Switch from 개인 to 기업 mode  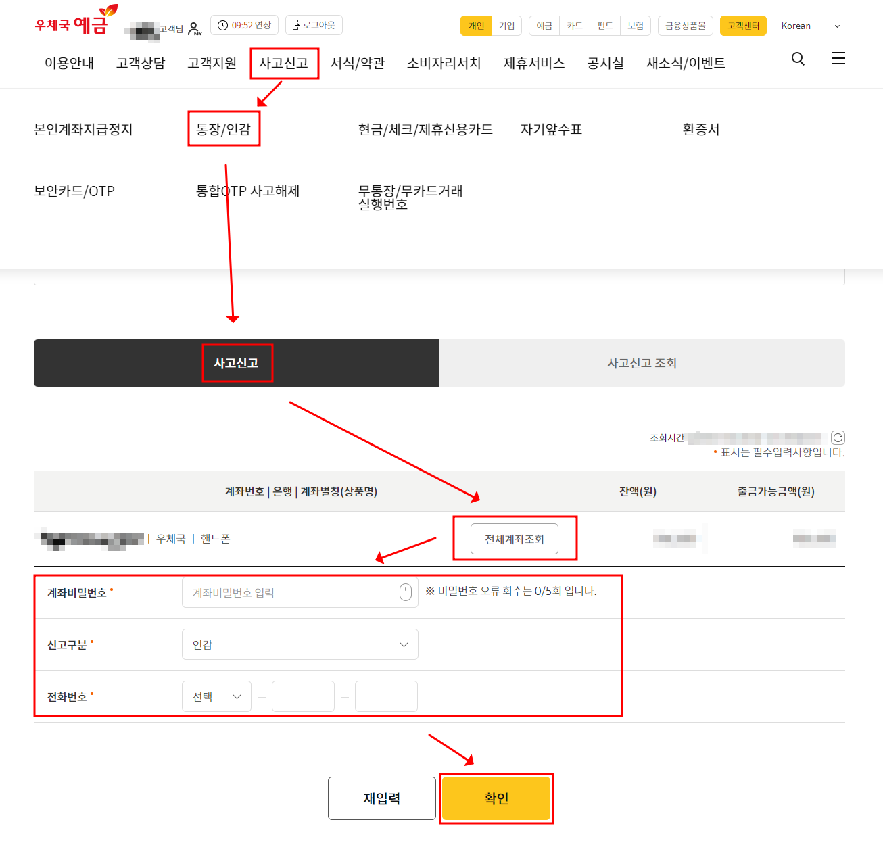(x=506, y=25)
